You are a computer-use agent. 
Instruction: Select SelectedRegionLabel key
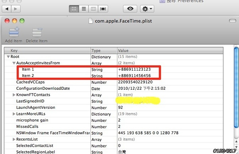click(35, 152)
